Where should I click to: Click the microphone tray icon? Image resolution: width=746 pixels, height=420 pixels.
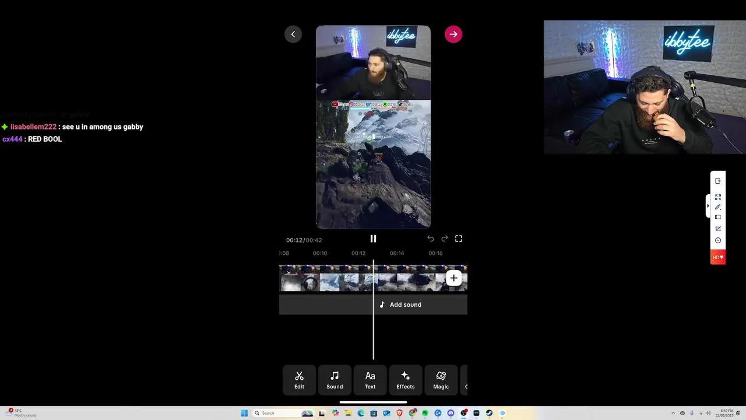pos(692,413)
